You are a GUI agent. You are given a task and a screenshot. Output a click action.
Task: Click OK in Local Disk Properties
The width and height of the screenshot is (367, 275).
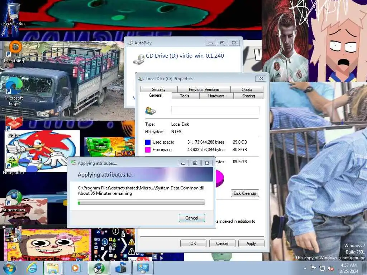point(193,243)
